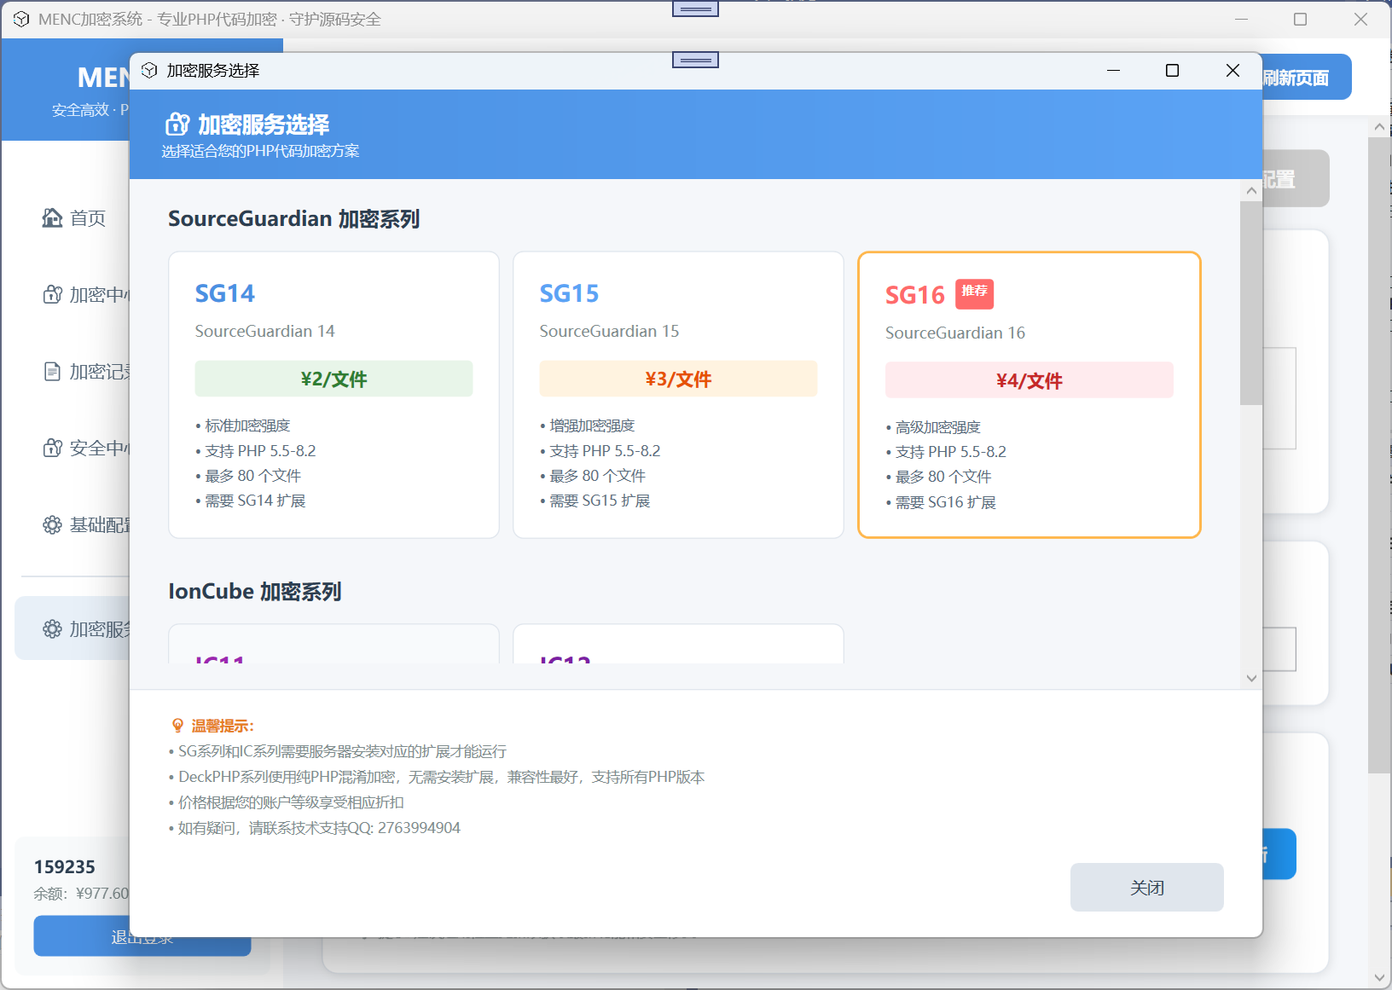Click the 关闭 button

tap(1147, 888)
